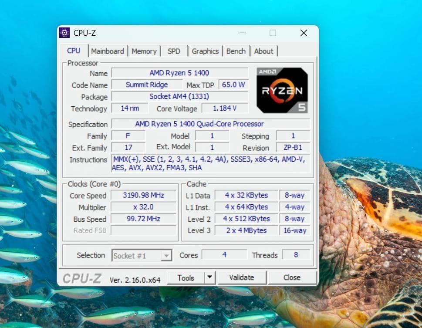Select the Threads count field showing 8
The height and width of the screenshot is (328, 422).
tap(296, 255)
